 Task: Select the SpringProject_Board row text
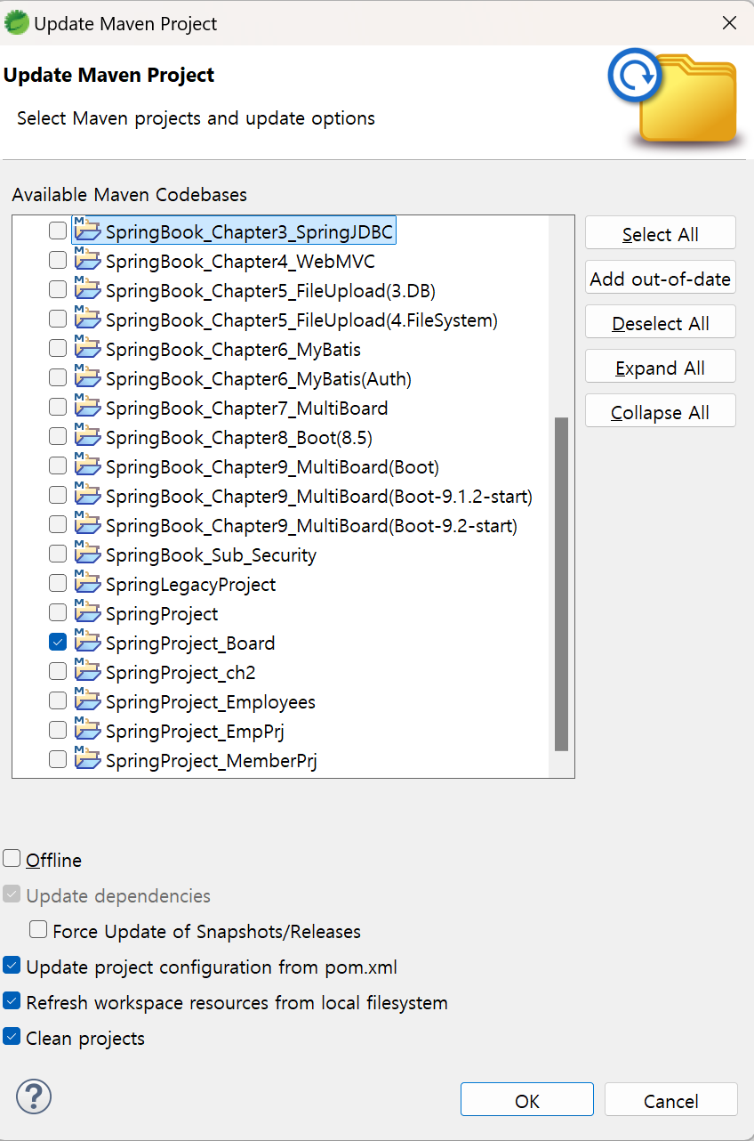tap(190, 643)
